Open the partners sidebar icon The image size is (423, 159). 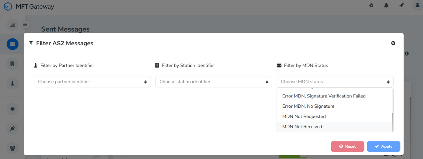pyautogui.click(x=12, y=83)
